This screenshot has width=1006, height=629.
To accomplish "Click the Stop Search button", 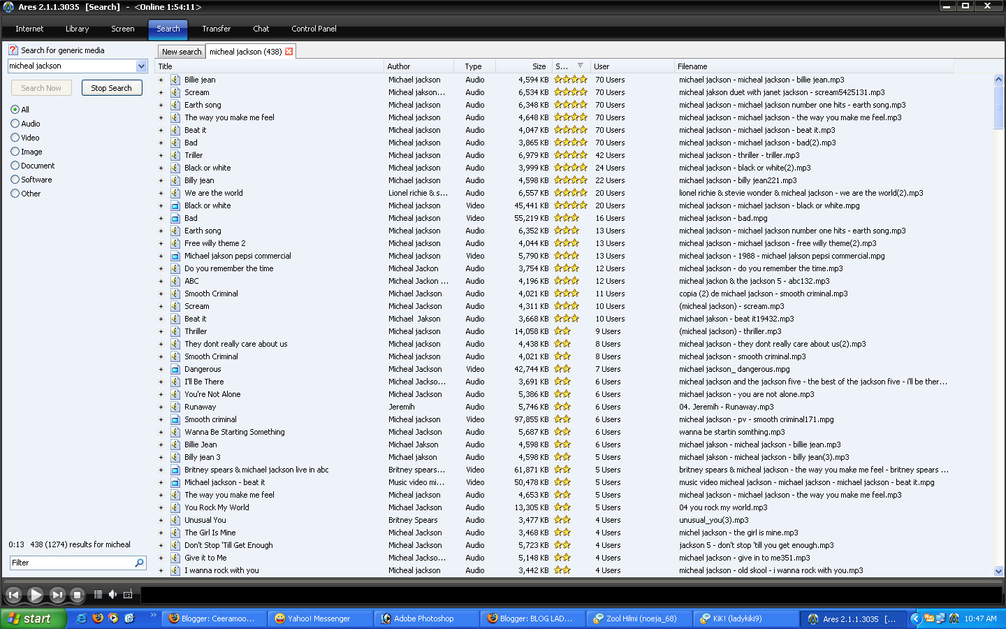I will [112, 88].
